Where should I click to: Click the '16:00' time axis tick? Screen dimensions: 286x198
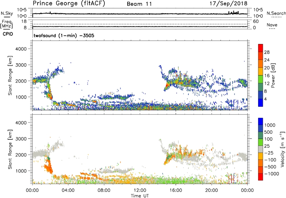[x=176, y=190]
